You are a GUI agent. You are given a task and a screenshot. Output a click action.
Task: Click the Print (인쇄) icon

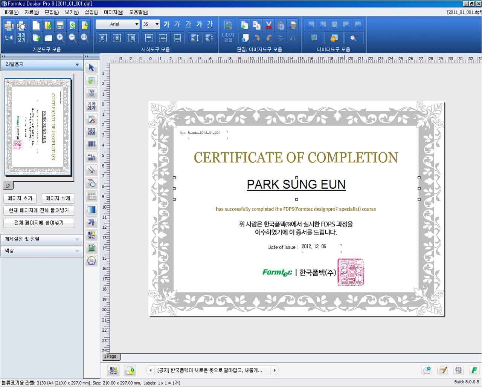[9, 31]
